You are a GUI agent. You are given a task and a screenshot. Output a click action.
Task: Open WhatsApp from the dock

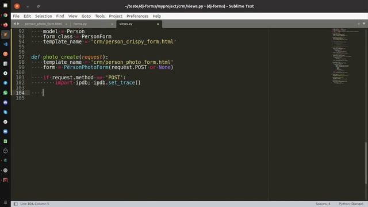click(x=5, y=93)
